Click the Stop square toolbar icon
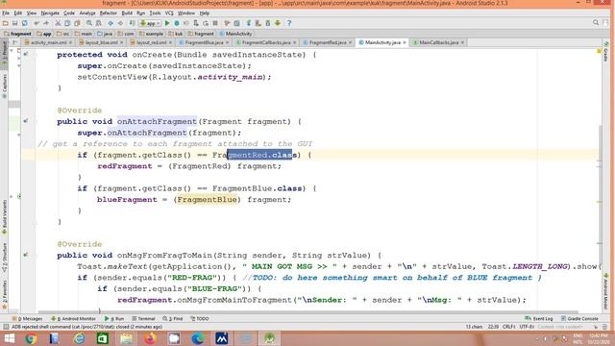615x346 pixels. point(215,23)
